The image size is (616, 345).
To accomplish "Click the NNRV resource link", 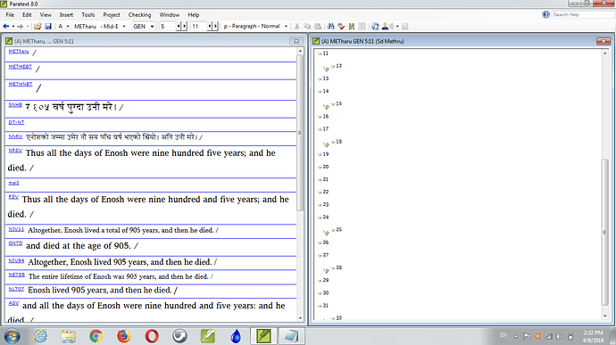I will (x=15, y=136).
